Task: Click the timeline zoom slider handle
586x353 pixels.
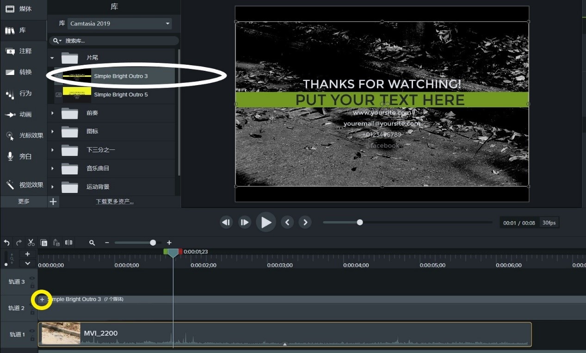Action: coord(153,242)
